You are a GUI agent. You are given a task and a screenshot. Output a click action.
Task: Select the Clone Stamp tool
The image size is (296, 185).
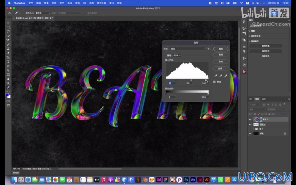point(8,49)
